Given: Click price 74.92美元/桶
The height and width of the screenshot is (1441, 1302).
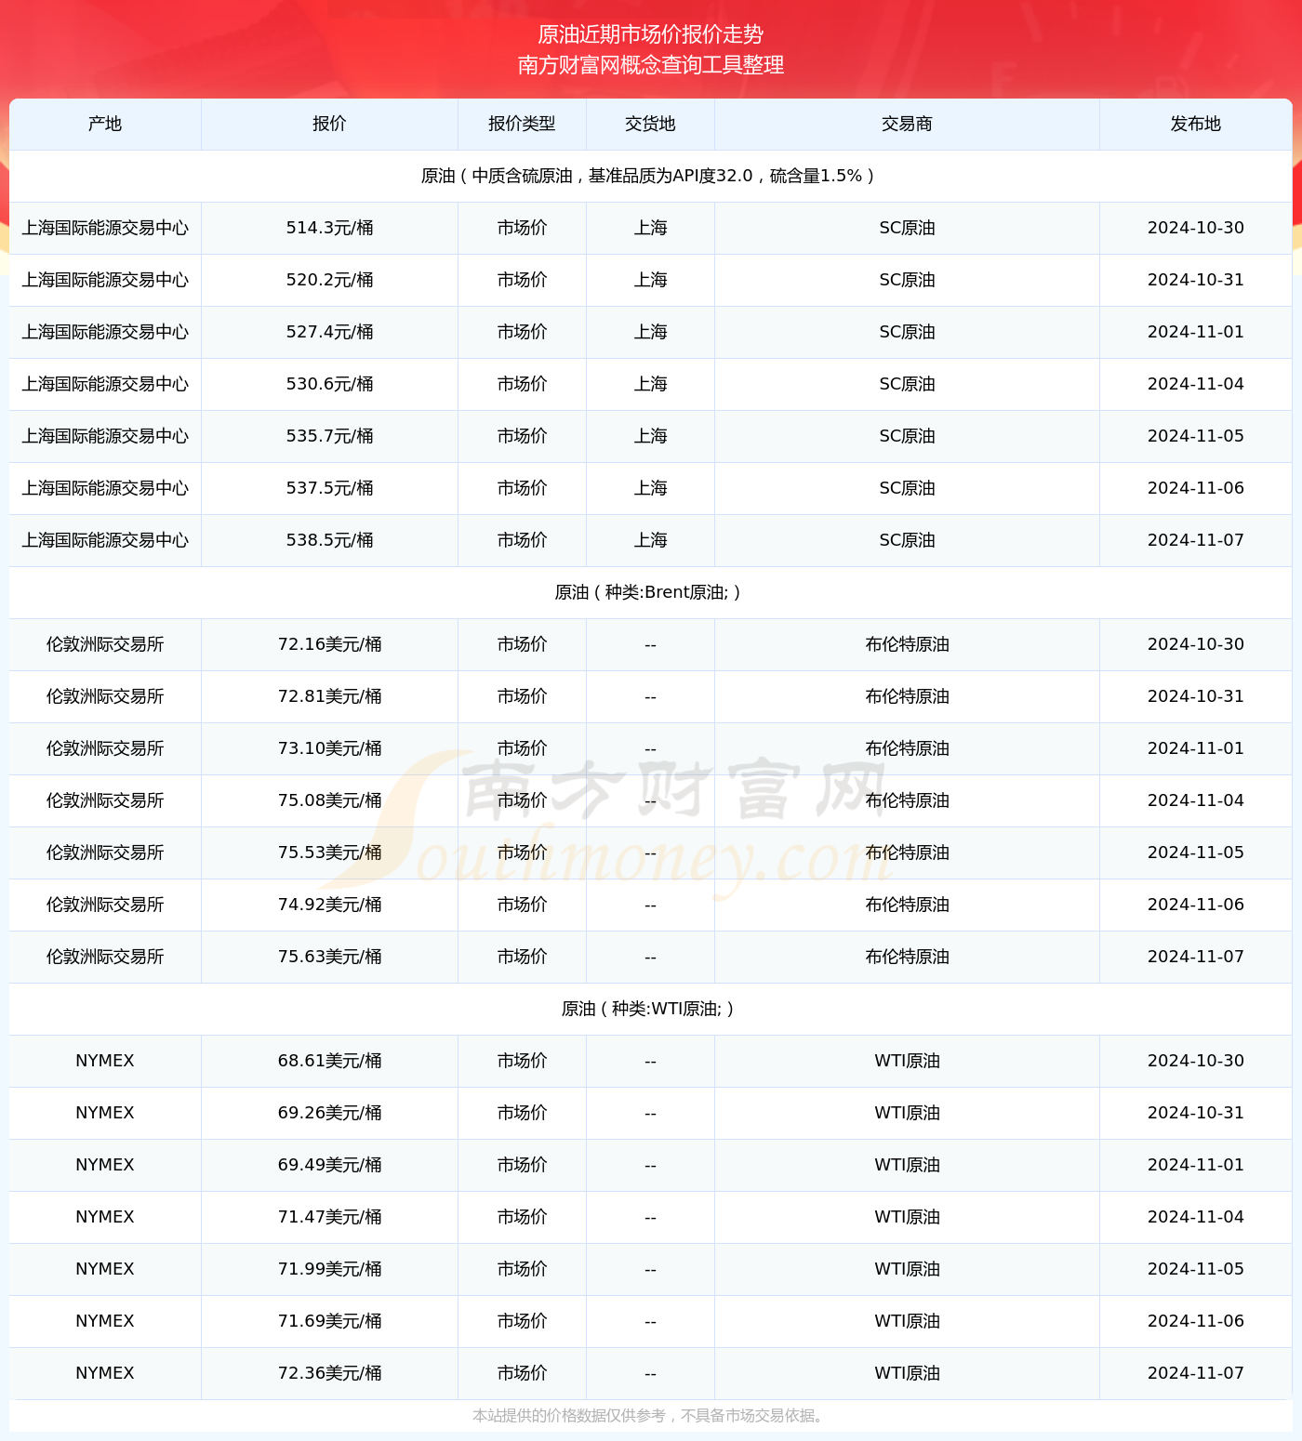Looking at the screenshot, I should pyautogui.click(x=329, y=906).
